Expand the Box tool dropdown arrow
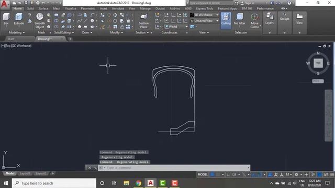 pos(6,26)
